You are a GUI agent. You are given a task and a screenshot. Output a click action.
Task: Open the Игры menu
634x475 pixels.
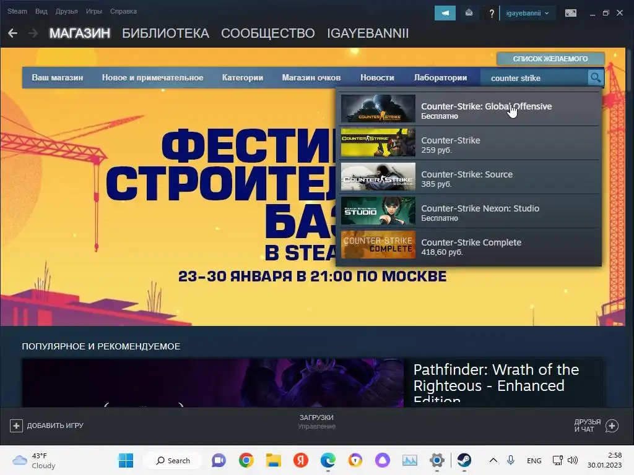[x=94, y=11]
